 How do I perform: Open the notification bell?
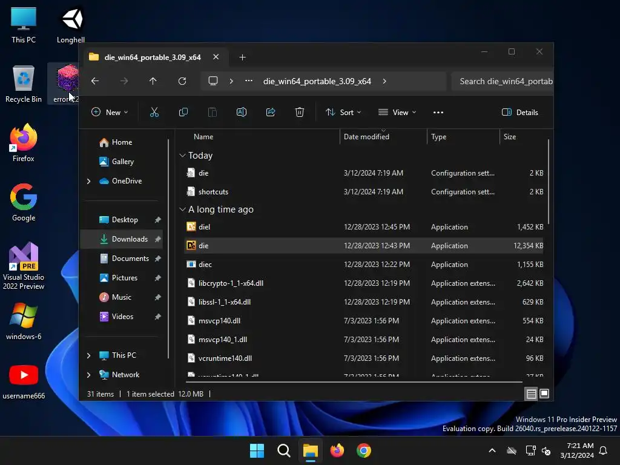coord(603,450)
